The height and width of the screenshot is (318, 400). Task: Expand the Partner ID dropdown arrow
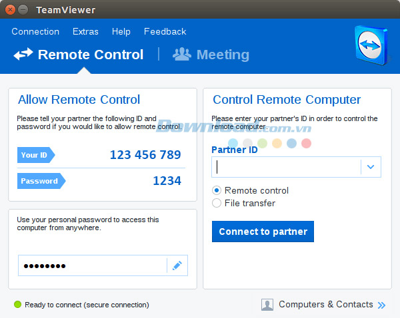(x=371, y=167)
